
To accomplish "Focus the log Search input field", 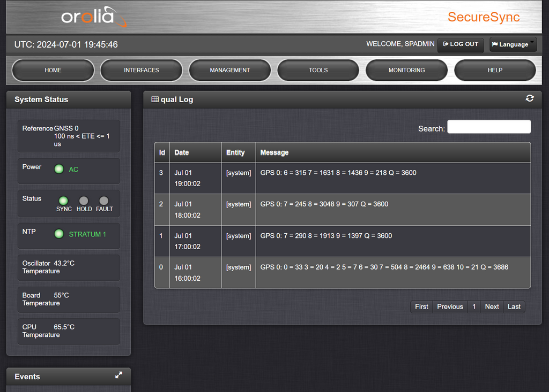I will pyautogui.click(x=489, y=127).
